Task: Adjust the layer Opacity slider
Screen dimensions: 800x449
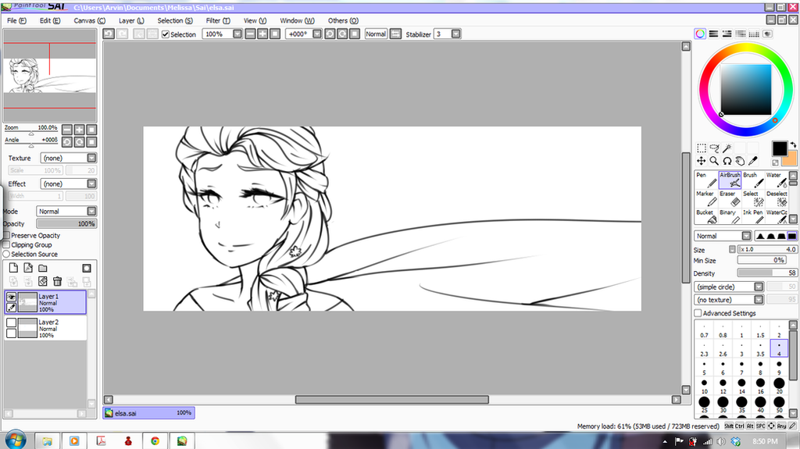Action: (x=66, y=223)
